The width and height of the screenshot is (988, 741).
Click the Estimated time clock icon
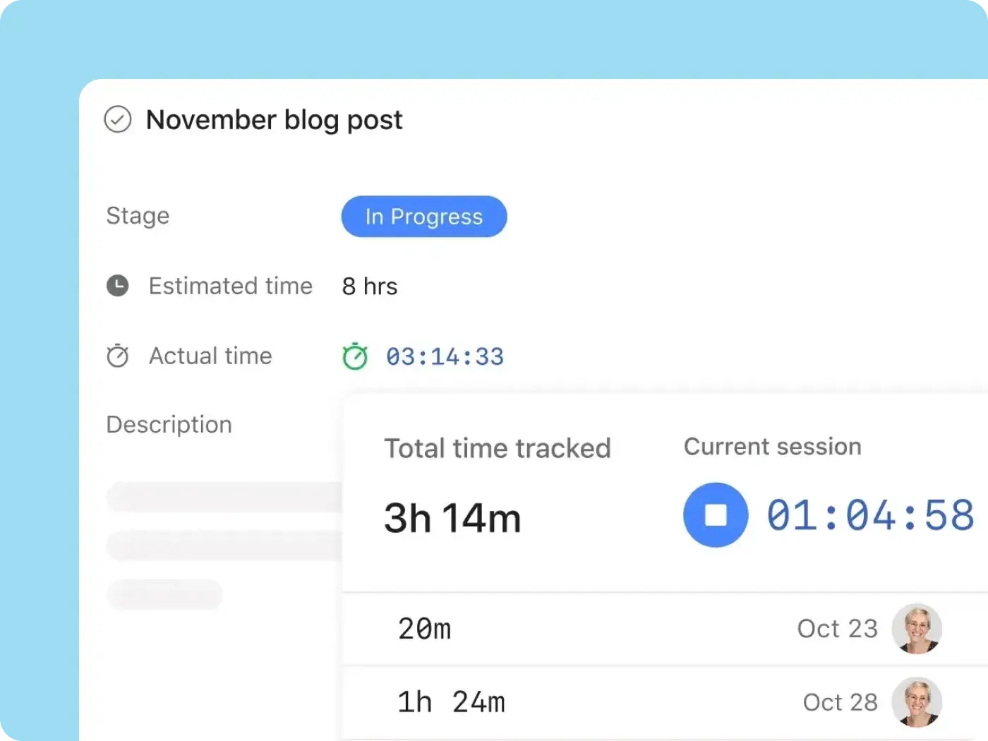pos(118,286)
